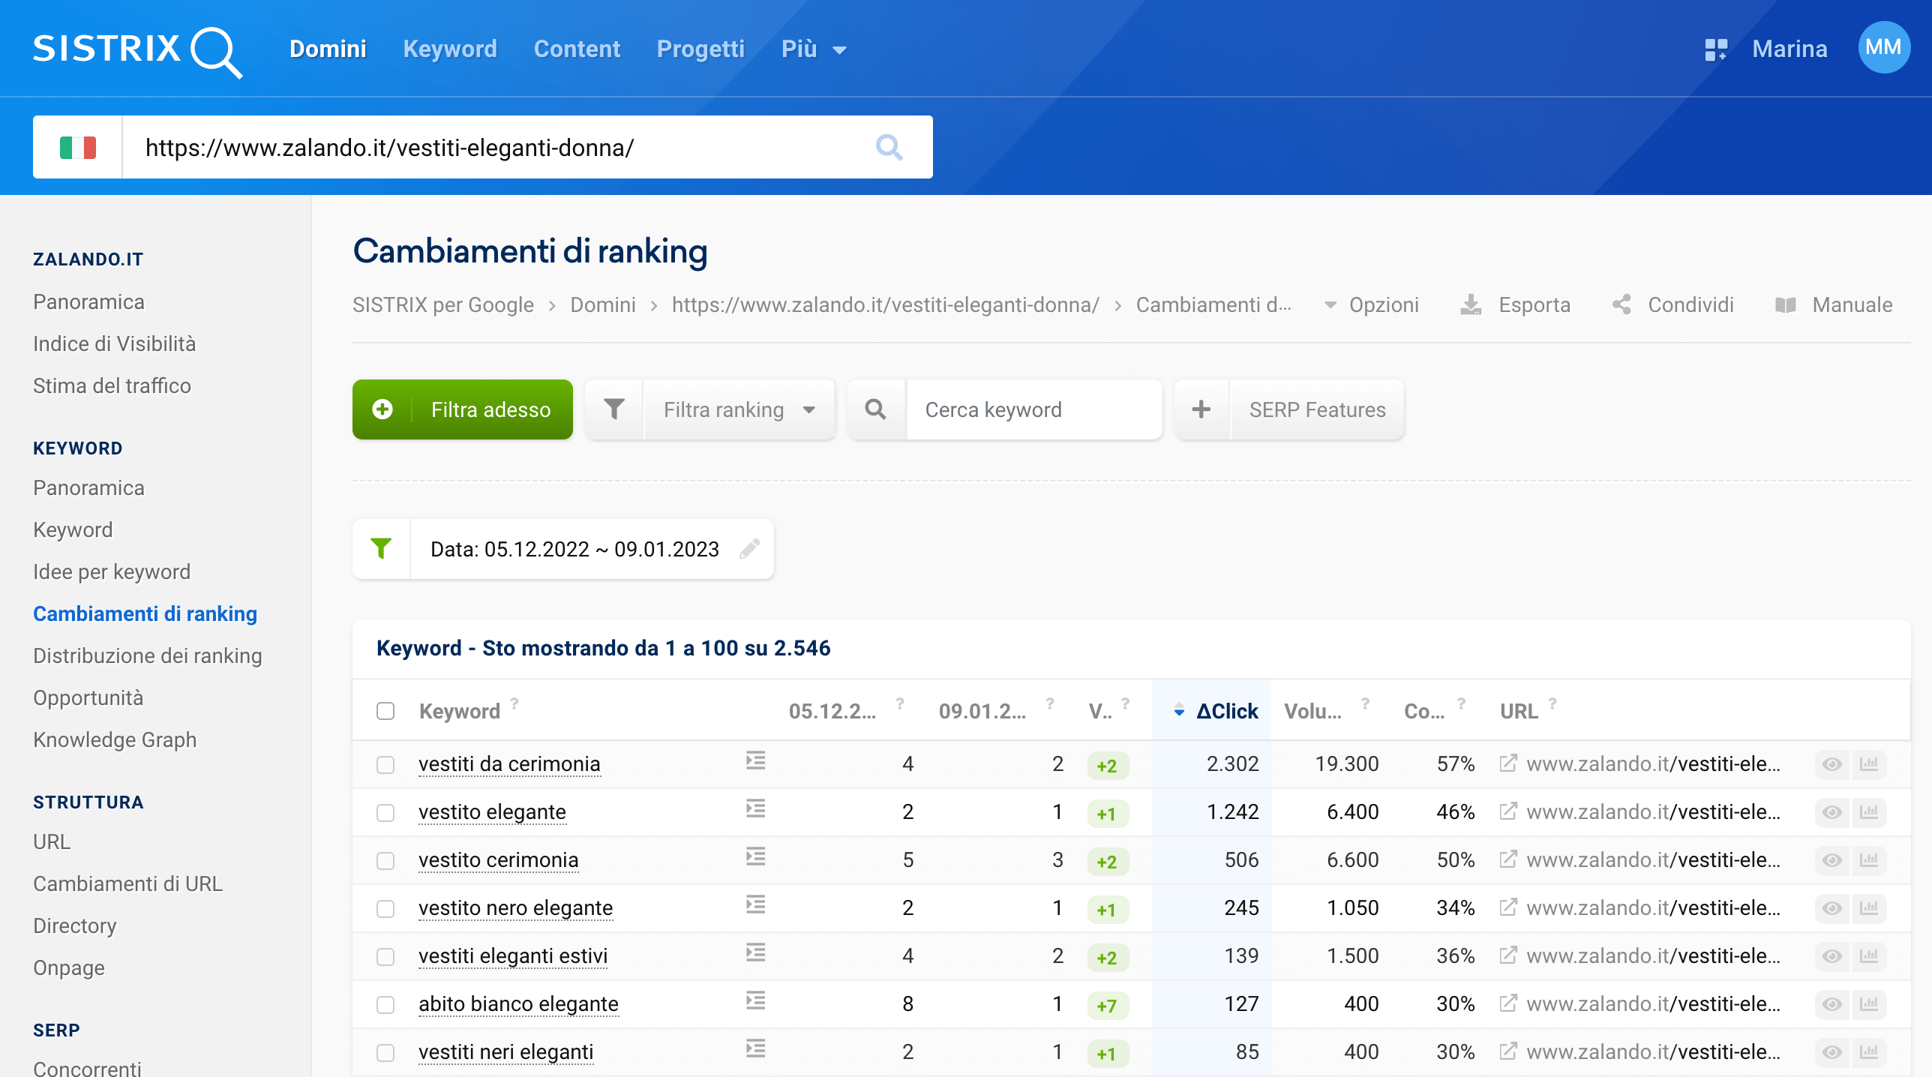The image size is (1932, 1077).
Task: Open SERP list icon for abito bianco elegante
Action: (755, 1001)
